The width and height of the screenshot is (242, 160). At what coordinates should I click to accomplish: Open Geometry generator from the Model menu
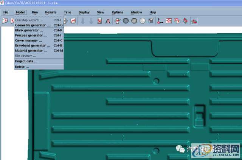tap(32, 25)
